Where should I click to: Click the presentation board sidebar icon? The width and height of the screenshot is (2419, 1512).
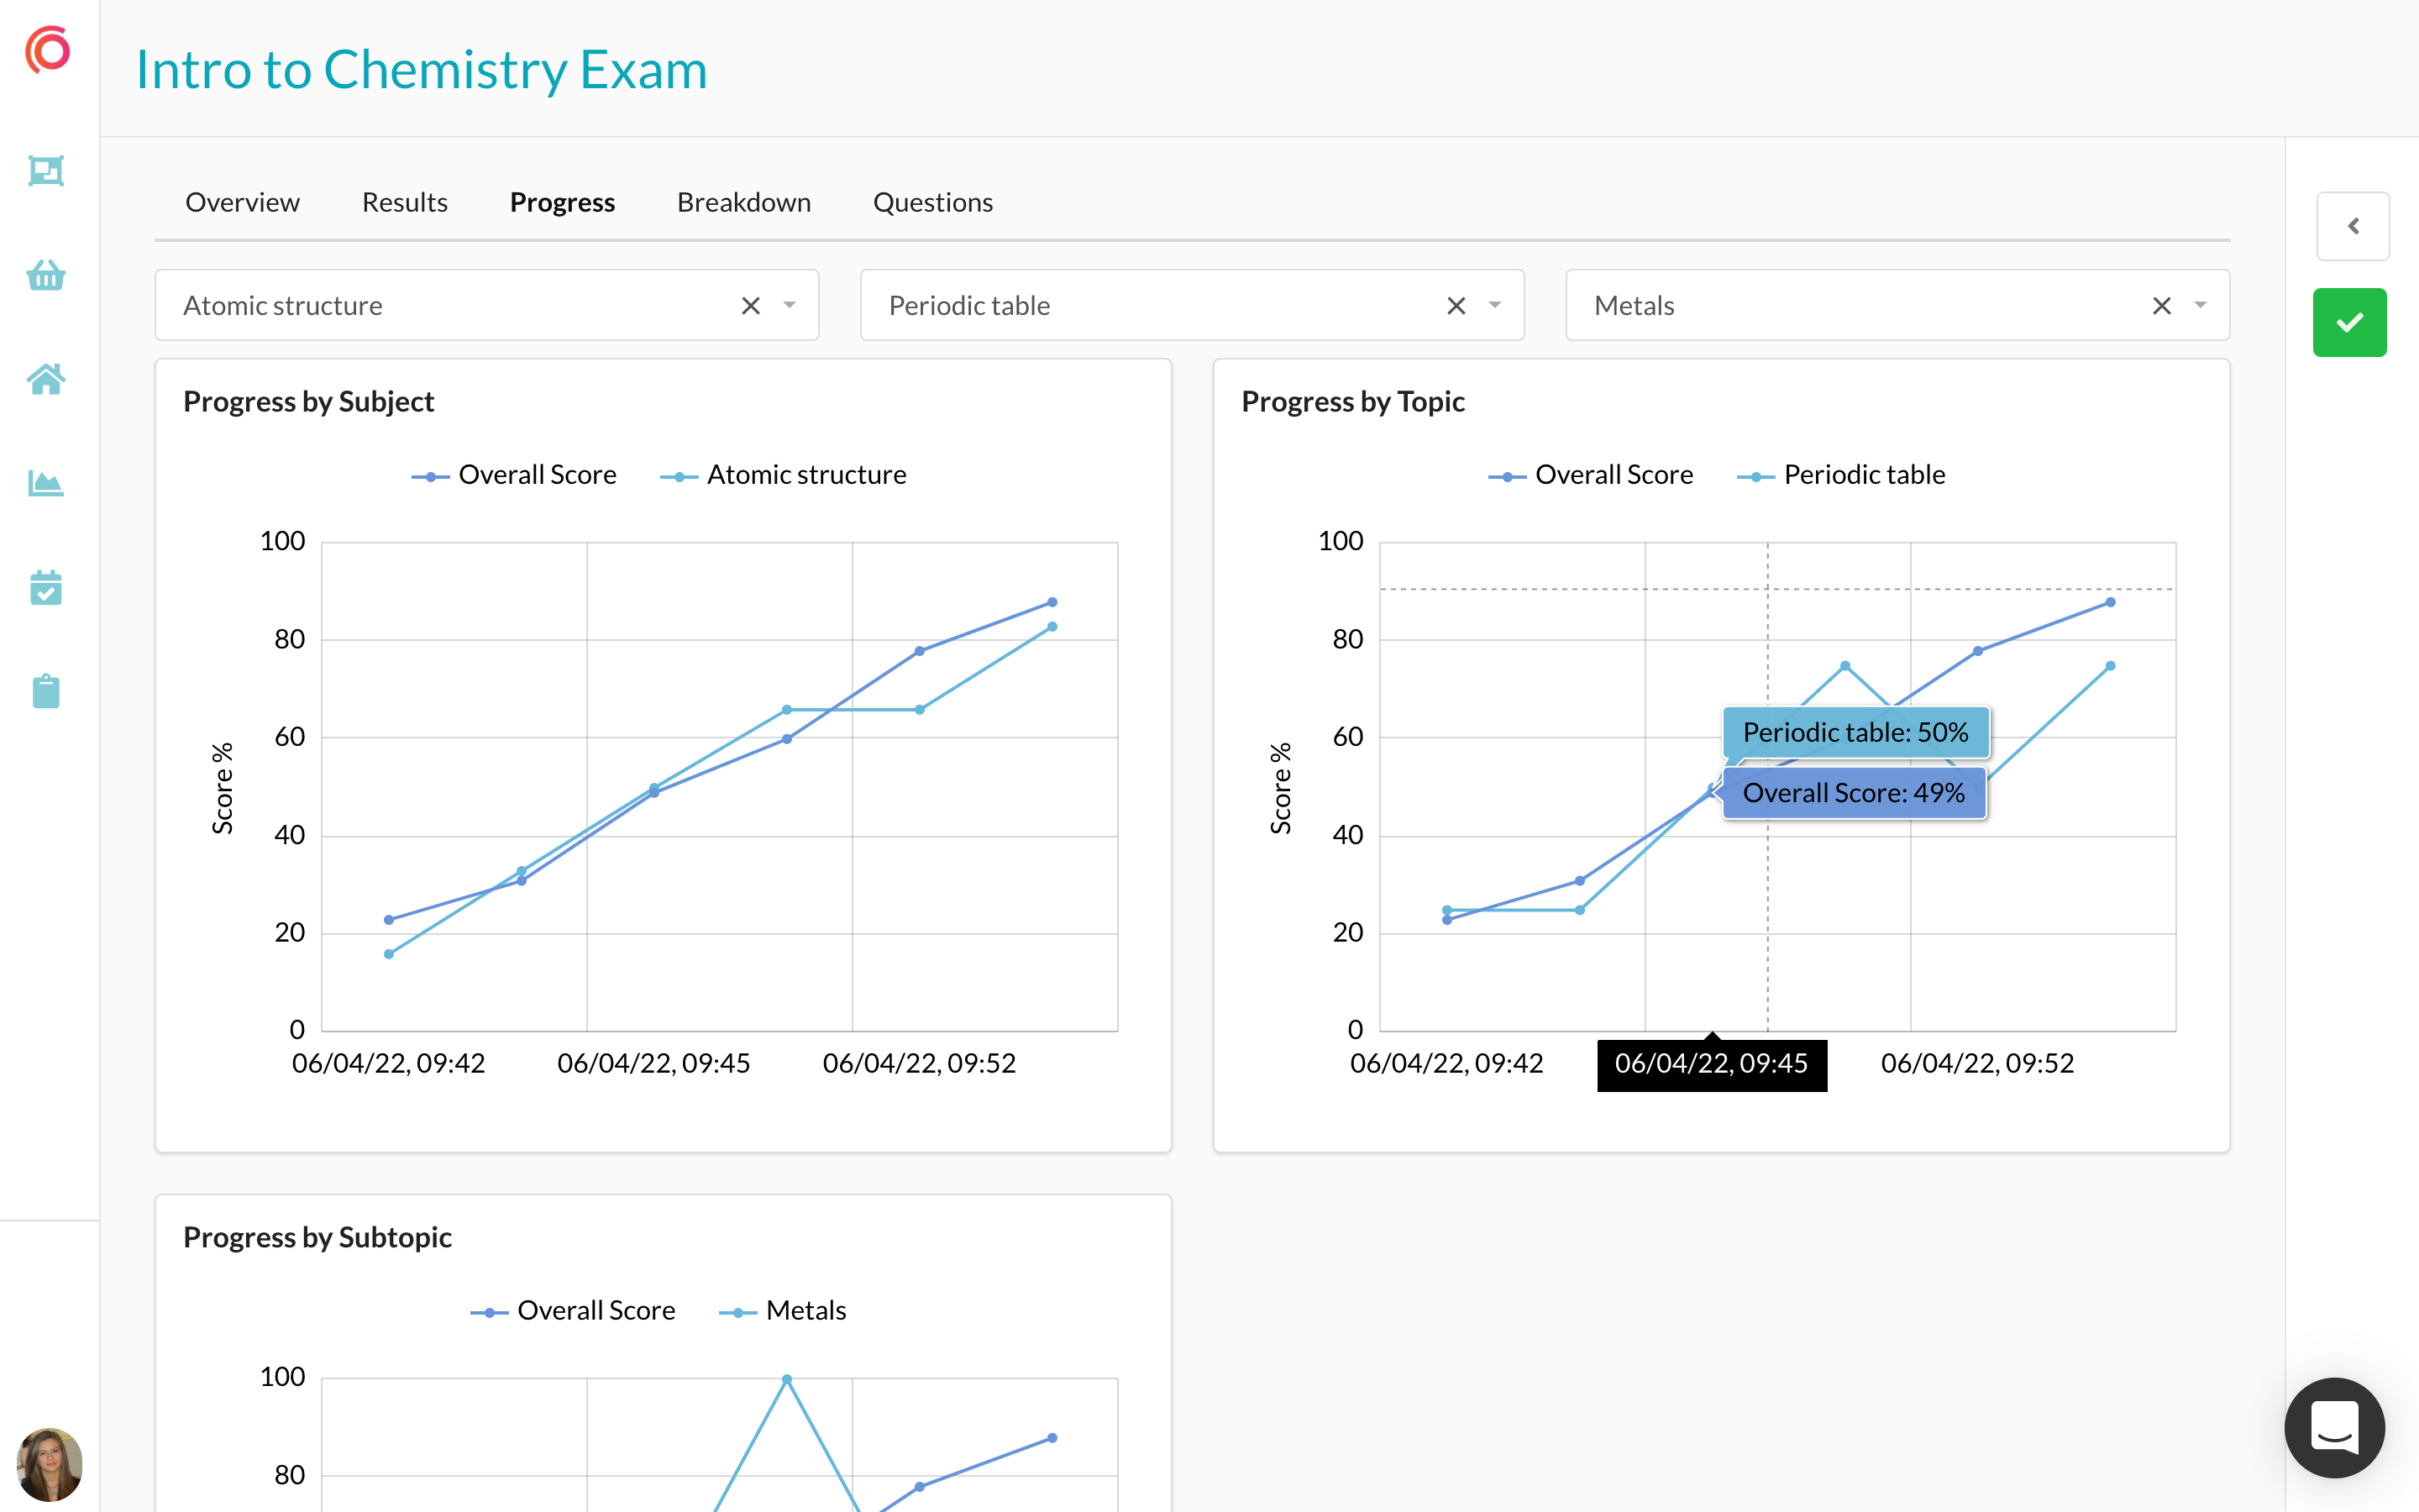point(46,171)
